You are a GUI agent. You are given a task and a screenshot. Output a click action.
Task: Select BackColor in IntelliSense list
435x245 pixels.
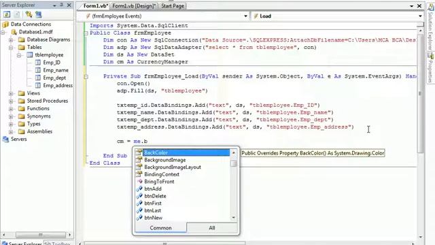pos(183,152)
